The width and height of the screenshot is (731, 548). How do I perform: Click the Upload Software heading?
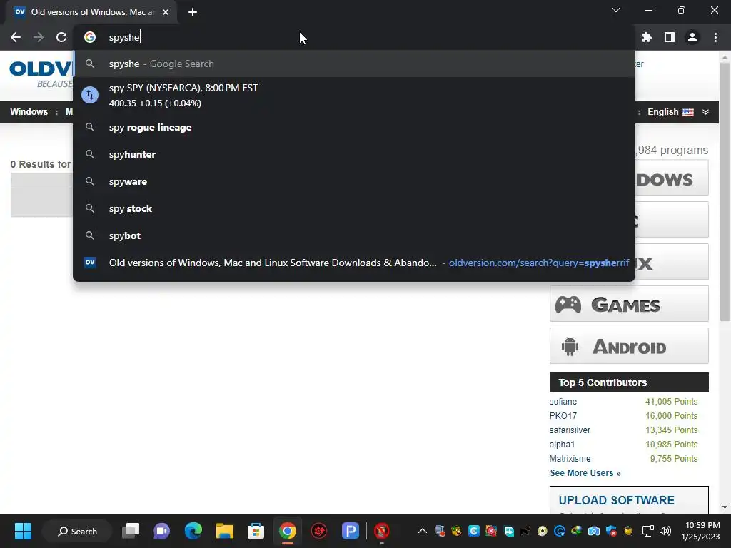[616, 500]
